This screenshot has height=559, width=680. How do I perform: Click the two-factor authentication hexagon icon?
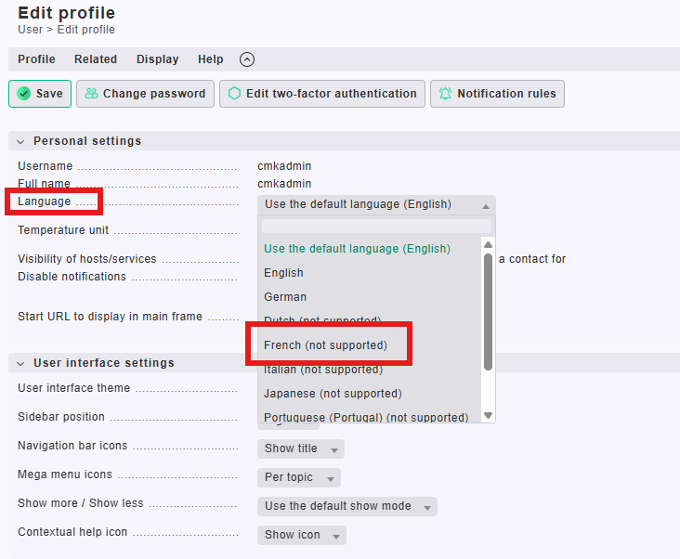tap(234, 94)
